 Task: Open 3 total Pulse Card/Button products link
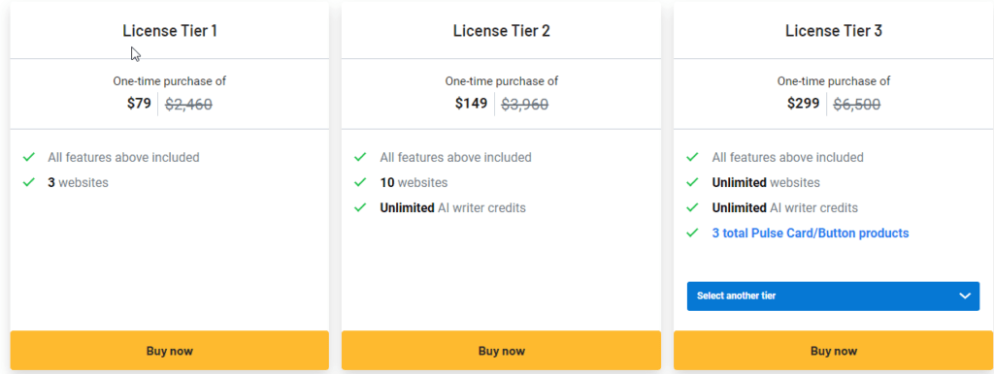[811, 233]
